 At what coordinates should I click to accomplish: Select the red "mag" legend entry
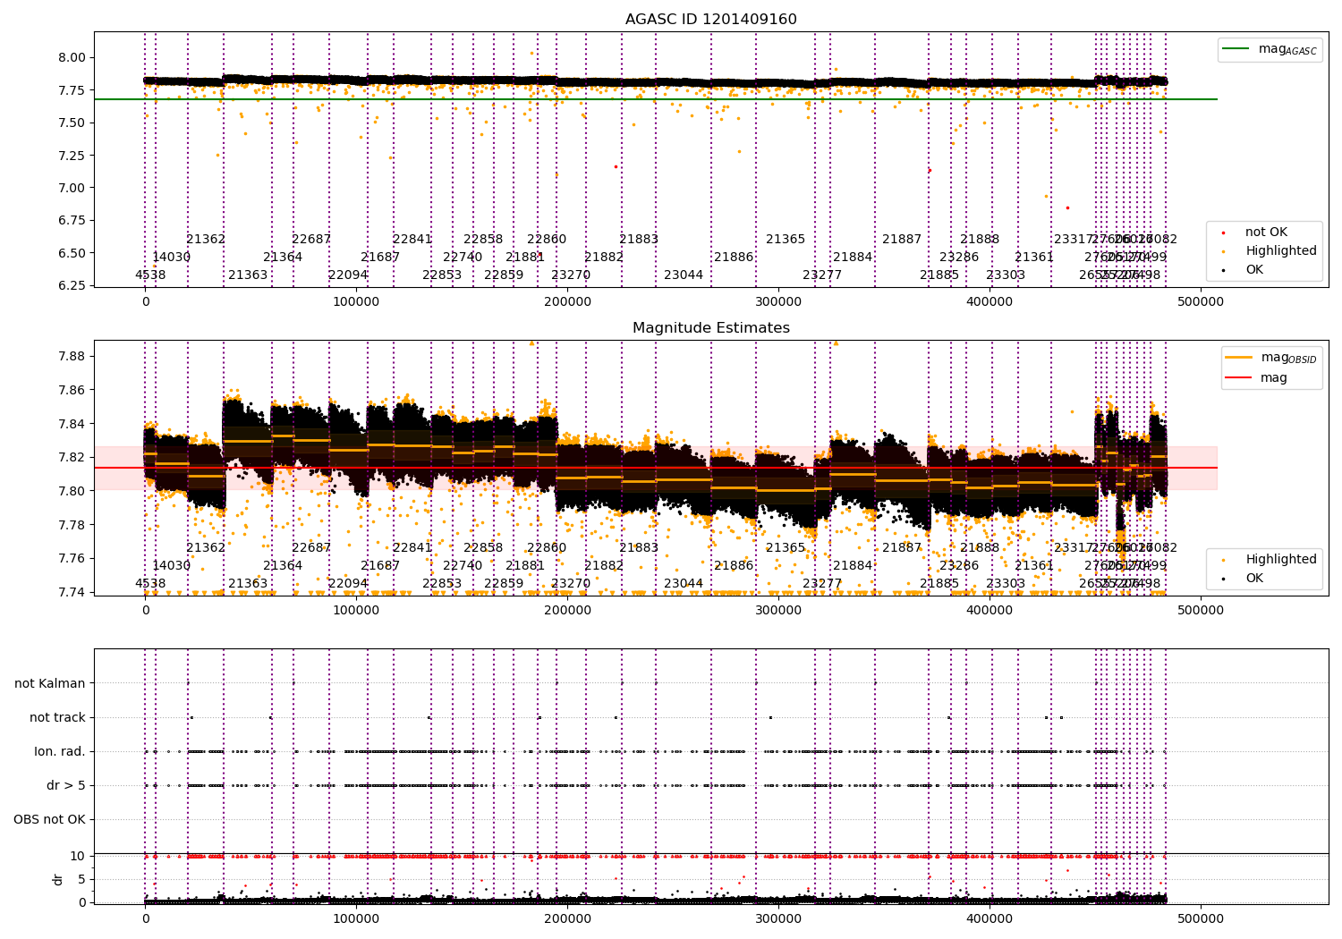pos(1258,377)
